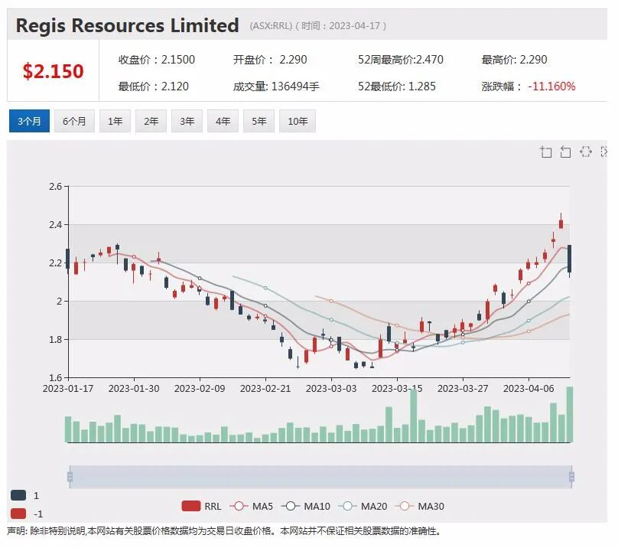Toggle the RRL candlestick series legend
Viewport: 618px width, 548px height.
pos(201,506)
